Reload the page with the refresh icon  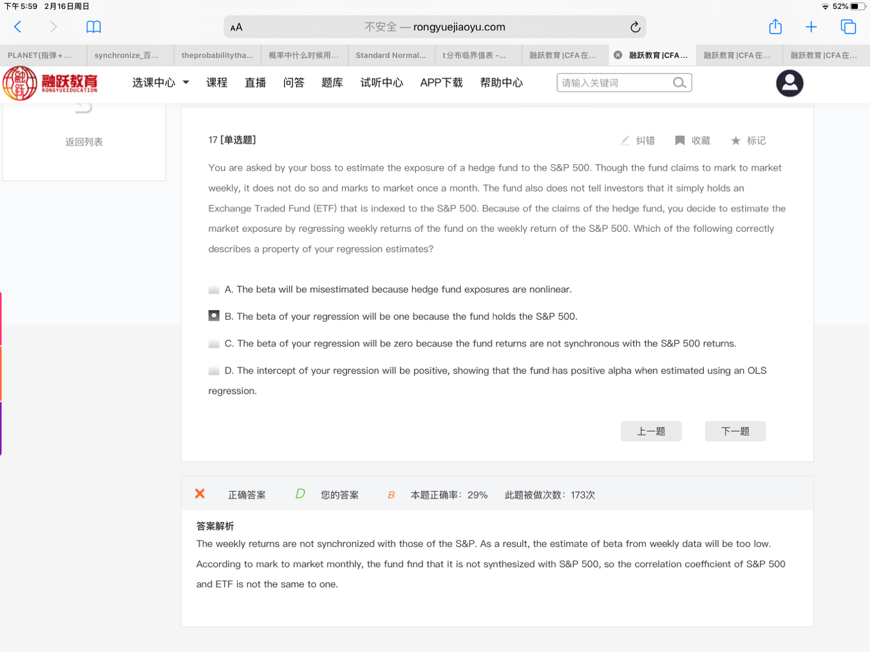[635, 27]
